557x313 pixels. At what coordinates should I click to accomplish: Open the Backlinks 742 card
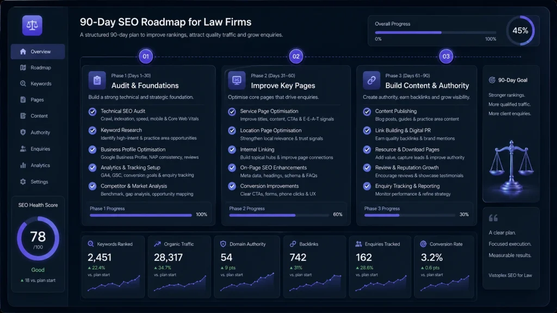(315, 266)
